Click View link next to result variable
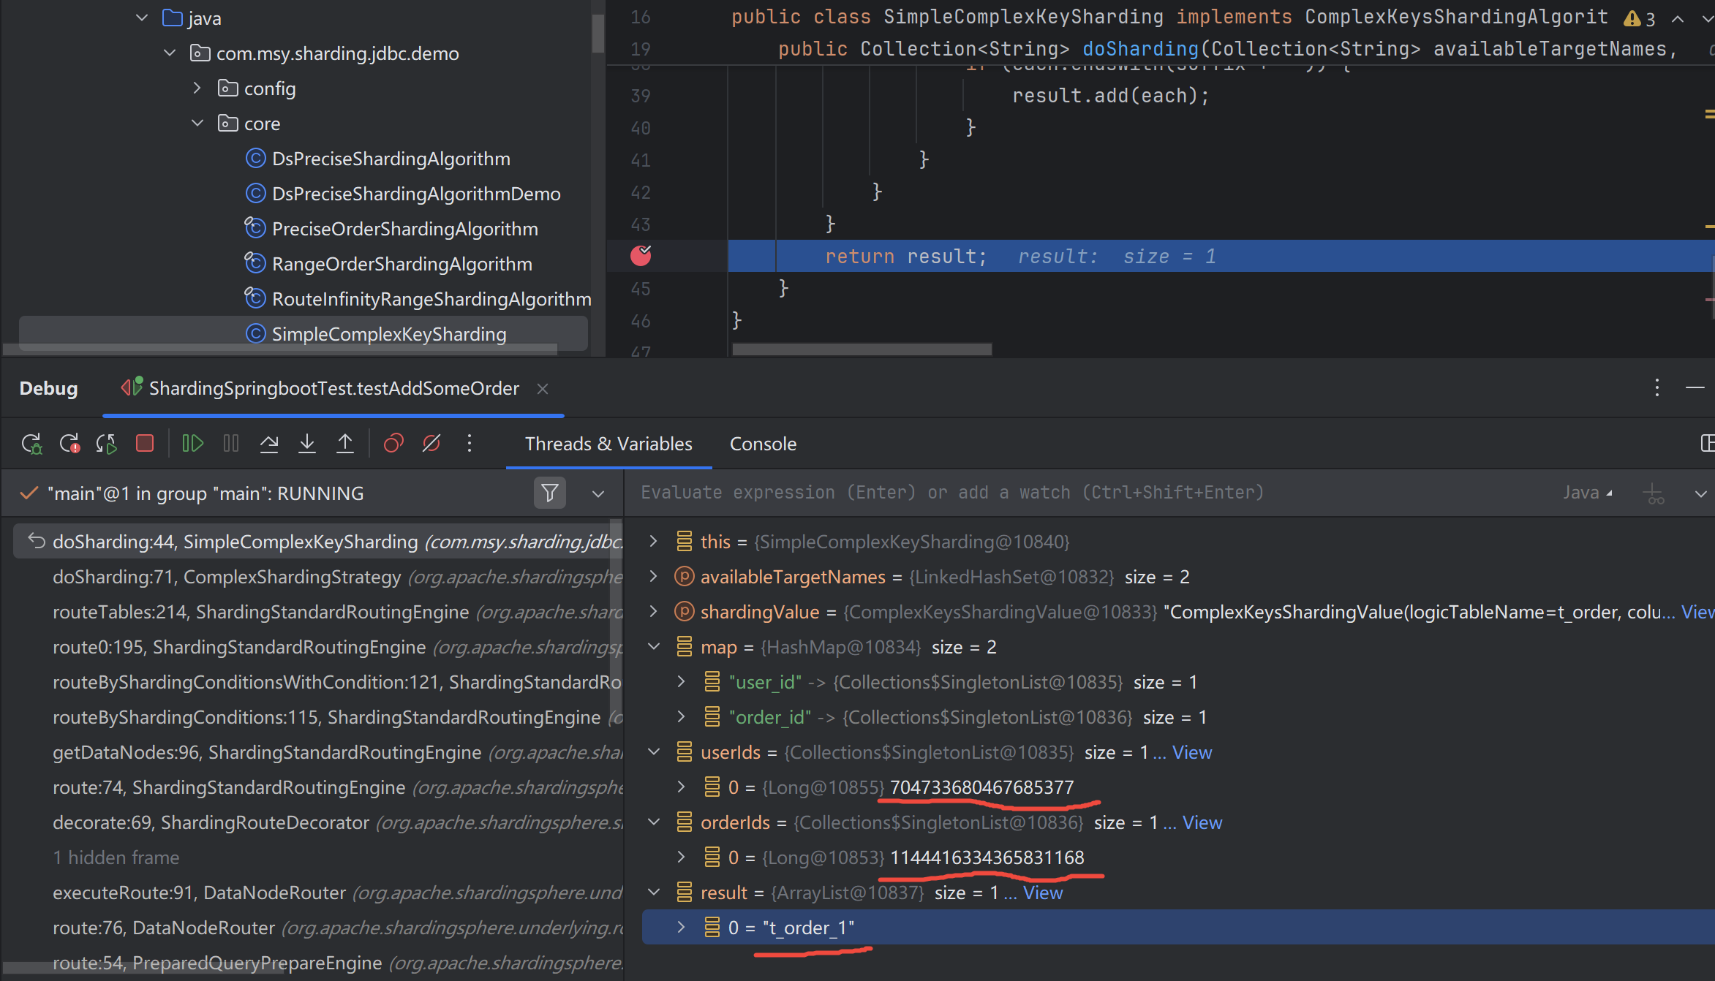Viewport: 1715px width, 981px height. click(1042, 893)
